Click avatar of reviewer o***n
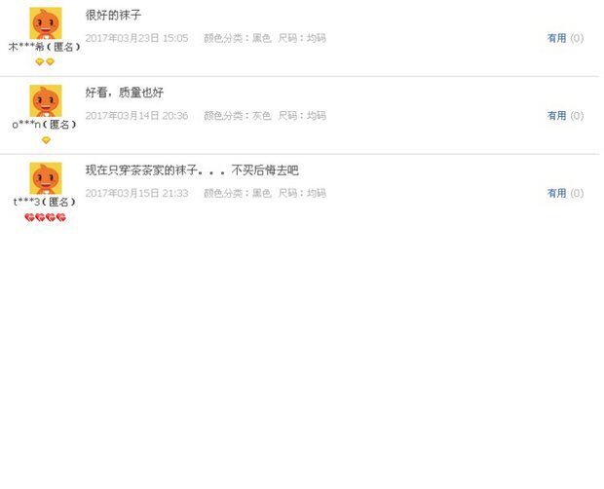This screenshot has width=604, height=489. coord(46,100)
